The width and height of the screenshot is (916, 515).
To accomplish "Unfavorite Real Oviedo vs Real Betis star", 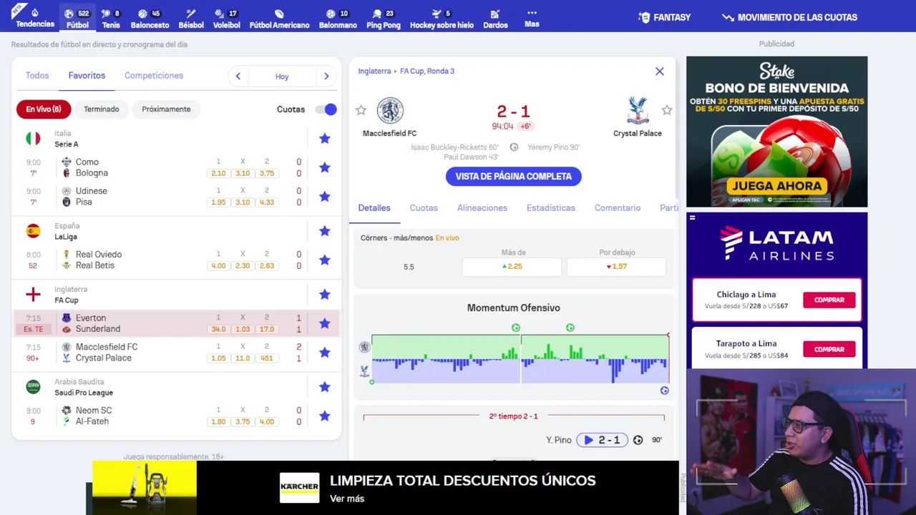I will click(324, 260).
